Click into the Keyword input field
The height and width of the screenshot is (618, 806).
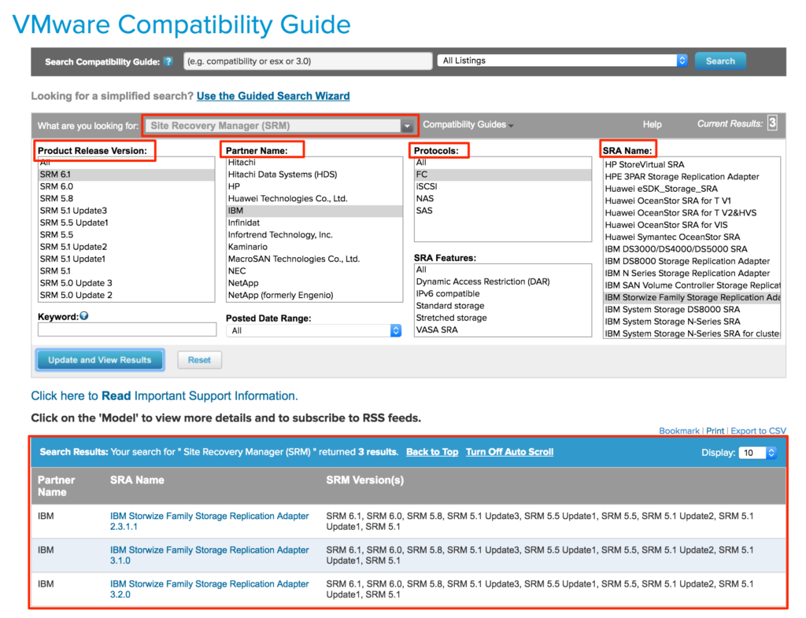tap(127, 329)
